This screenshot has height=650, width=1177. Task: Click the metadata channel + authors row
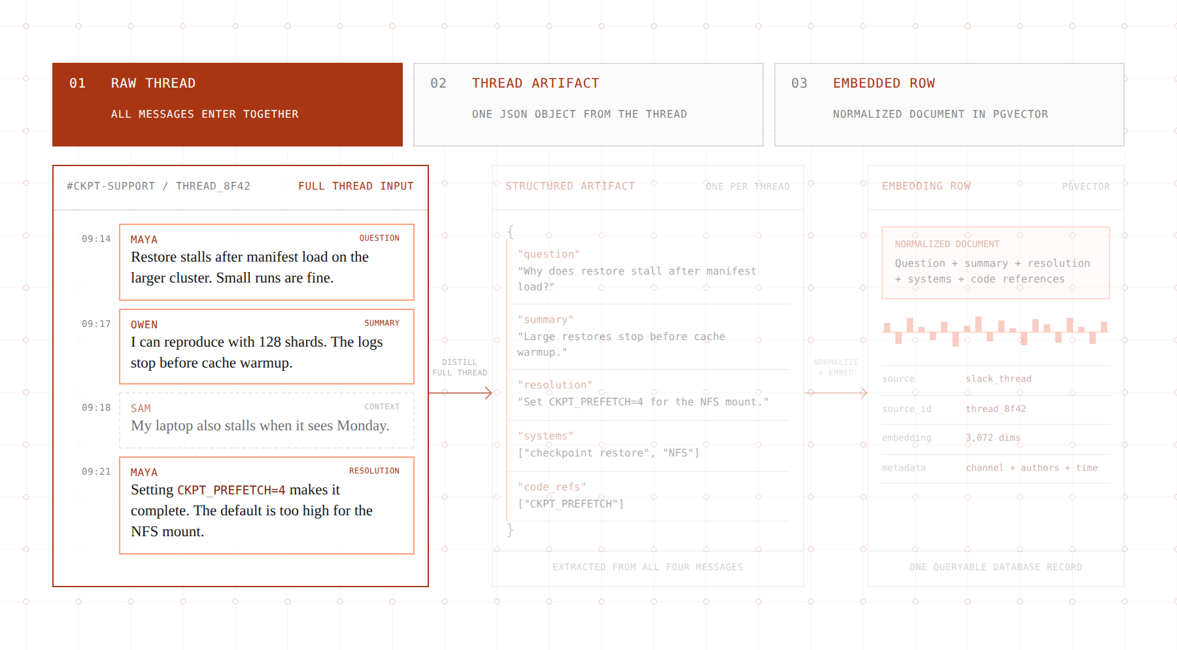[x=996, y=468]
